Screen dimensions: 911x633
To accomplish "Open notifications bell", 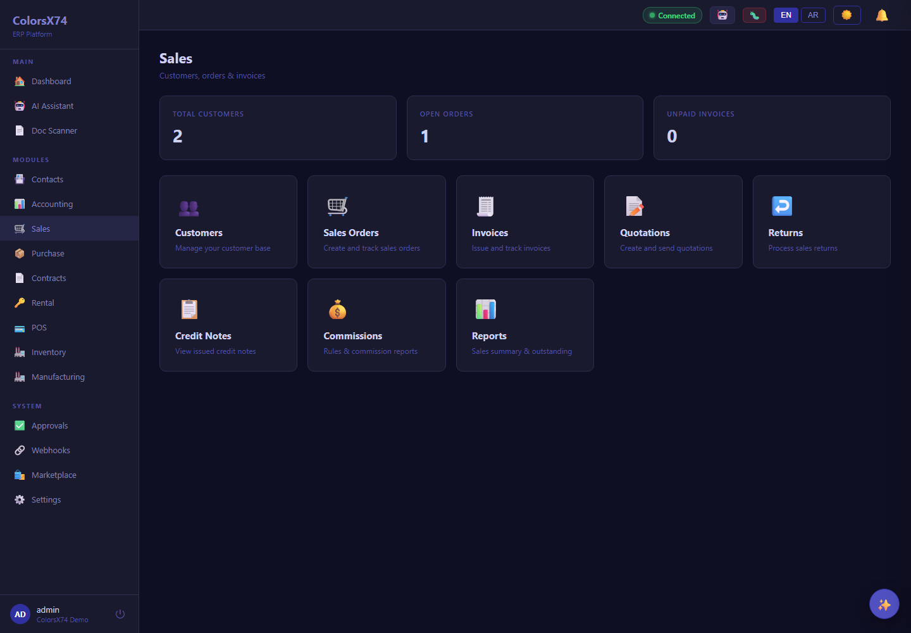I will (882, 15).
